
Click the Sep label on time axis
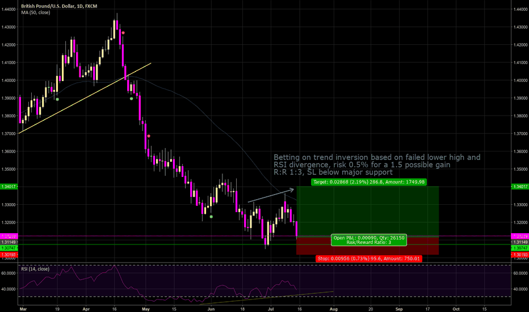click(x=399, y=309)
